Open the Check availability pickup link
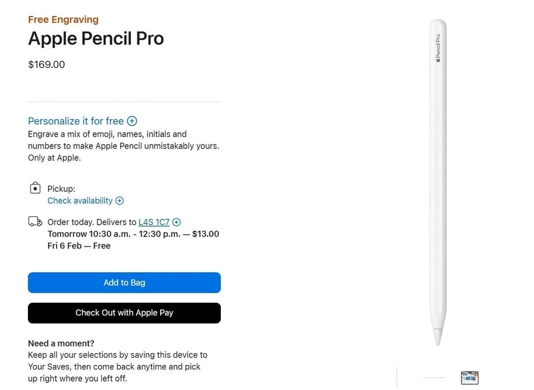534x390 pixels. pos(80,201)
